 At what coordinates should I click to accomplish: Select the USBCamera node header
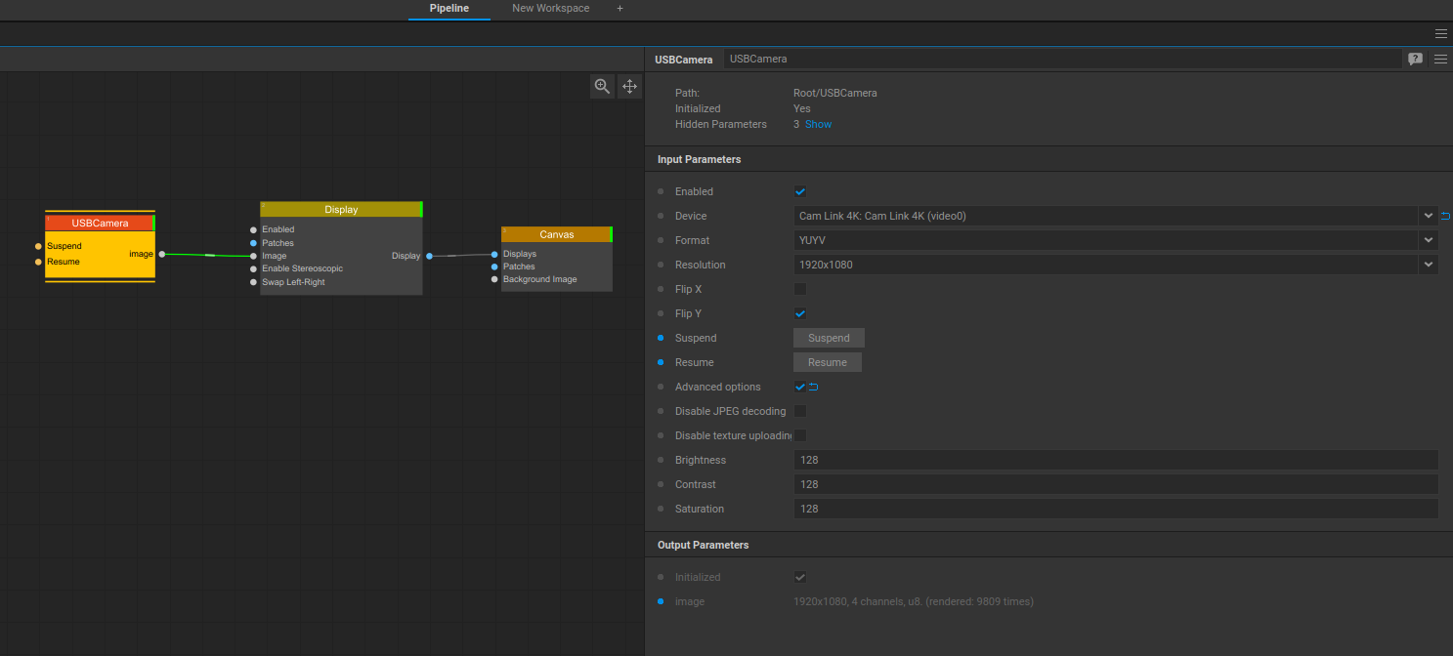tap(100, 223)
